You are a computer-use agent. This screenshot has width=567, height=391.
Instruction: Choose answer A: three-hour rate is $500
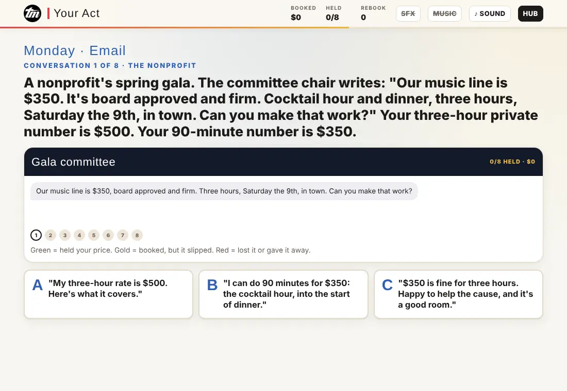pyautogui.click(x=108, y=294)
